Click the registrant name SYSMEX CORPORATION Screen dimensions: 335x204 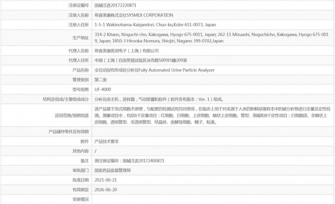coord(150,15)
